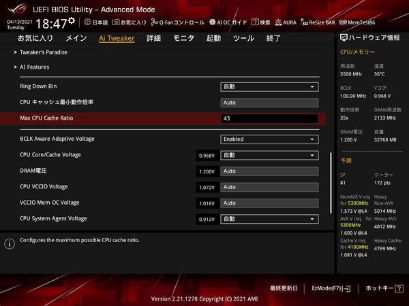Expand the AI Features submenu
The image size is (409, 306).
tap(34, 67)
